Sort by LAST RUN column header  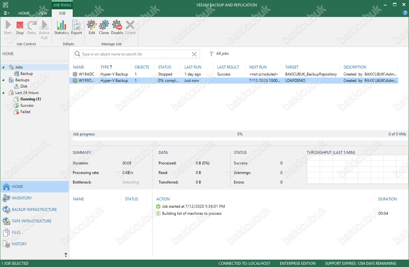point(193,67)
